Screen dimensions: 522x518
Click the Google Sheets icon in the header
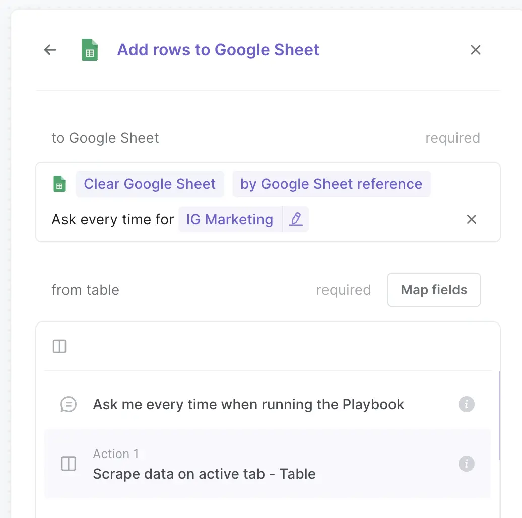pyautogui.click(x=90, y=50)
